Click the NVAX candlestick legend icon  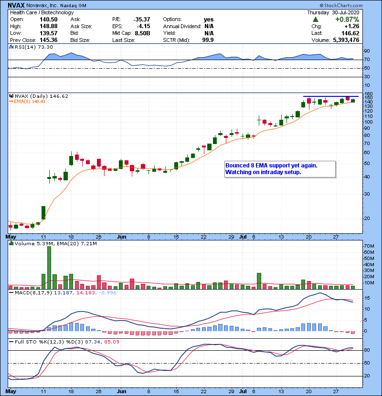click(11, 96)
